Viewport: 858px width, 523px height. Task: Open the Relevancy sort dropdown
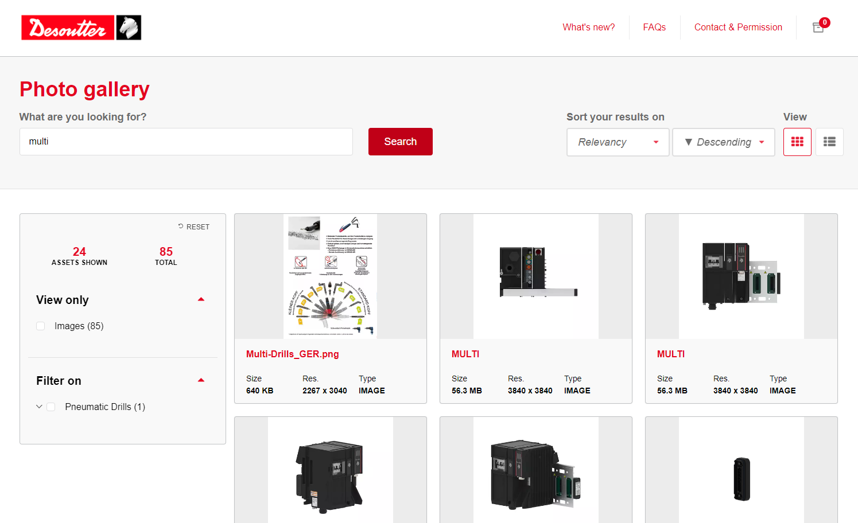pos(618,142)
